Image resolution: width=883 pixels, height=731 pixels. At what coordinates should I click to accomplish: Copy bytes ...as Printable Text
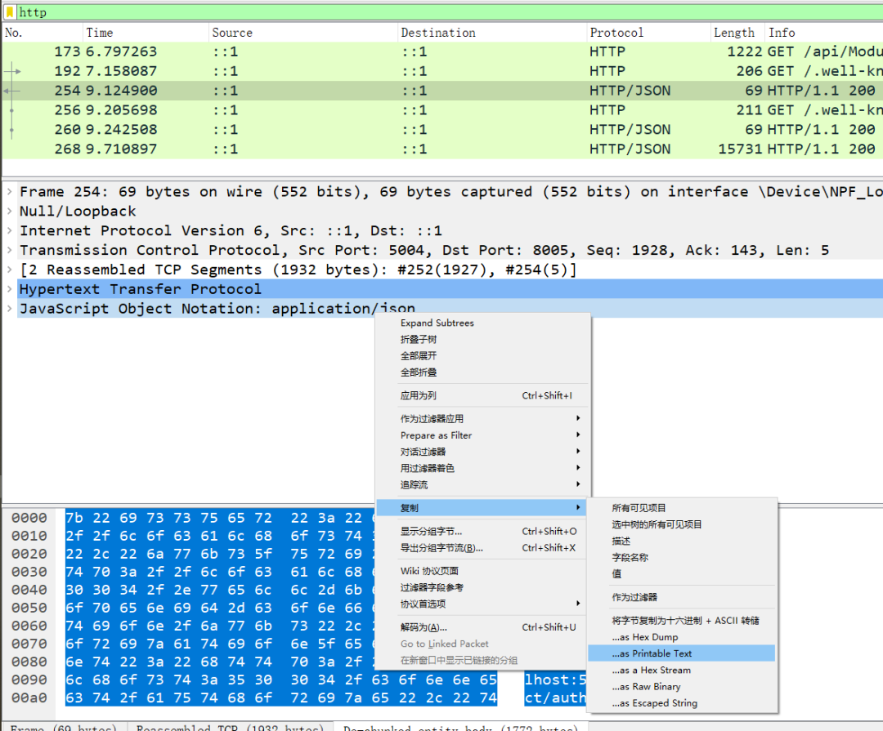point(682,653)
